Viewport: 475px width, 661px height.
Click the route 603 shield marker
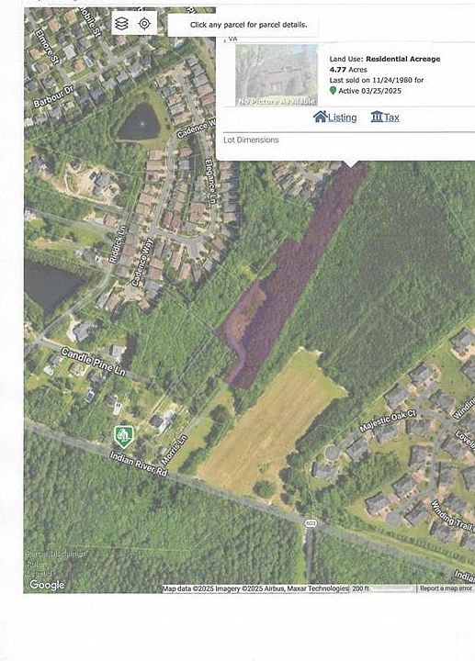(x=311, y=523)
